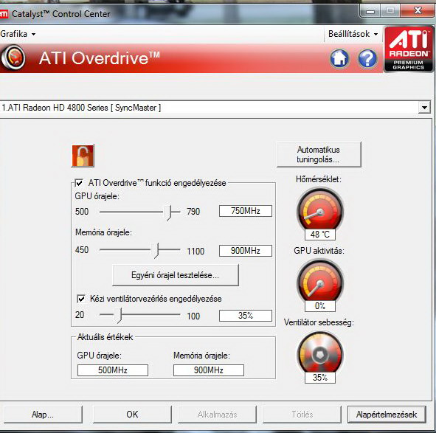Close the Catalyst Control Center window
Screen dimensions: 436x433
[418, 11]
